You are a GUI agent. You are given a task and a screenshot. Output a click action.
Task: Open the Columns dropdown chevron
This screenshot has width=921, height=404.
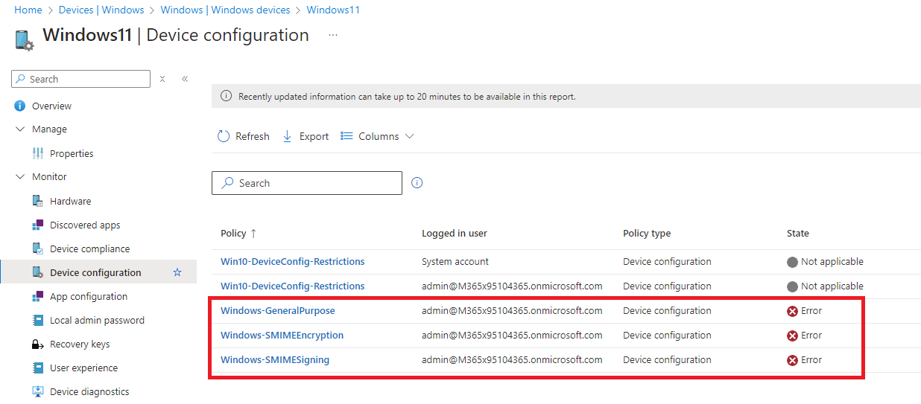tap(409, 136)
